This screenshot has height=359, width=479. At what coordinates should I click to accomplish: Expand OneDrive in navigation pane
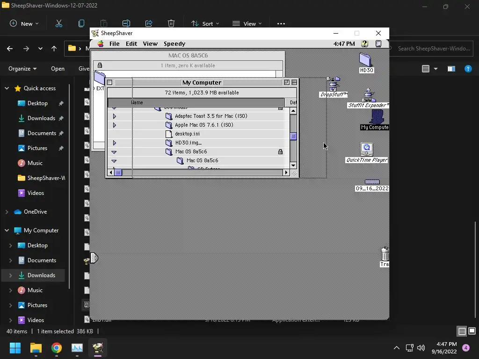click(7, 212)
